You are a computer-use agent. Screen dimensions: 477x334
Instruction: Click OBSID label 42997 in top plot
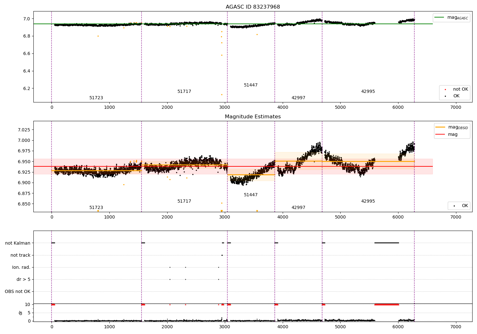298,98
